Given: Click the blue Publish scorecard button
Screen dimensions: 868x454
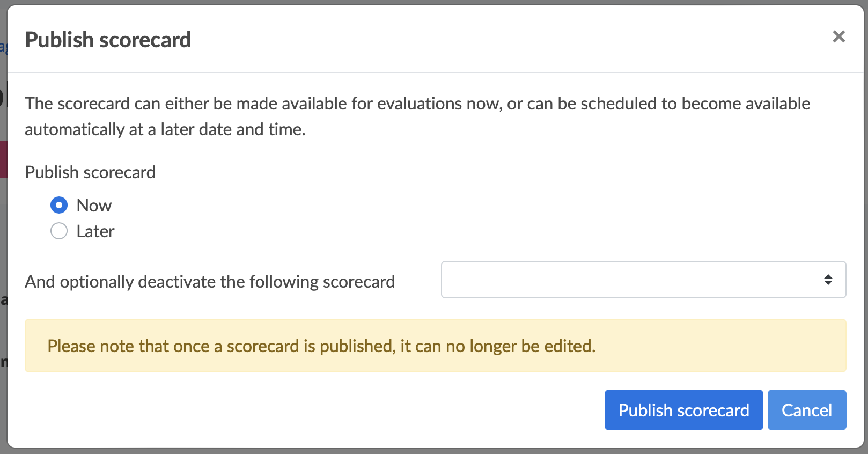Looking at the screenshot, I should (x=683, y=410).
